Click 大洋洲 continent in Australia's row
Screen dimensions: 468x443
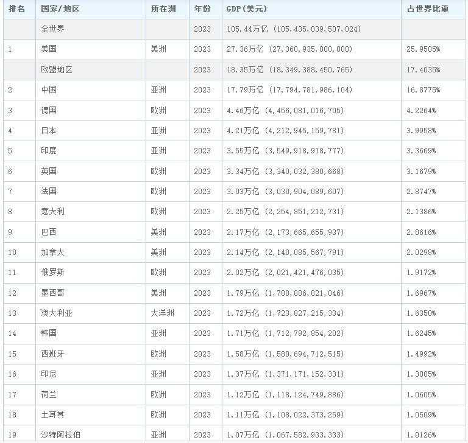point(163,313)
